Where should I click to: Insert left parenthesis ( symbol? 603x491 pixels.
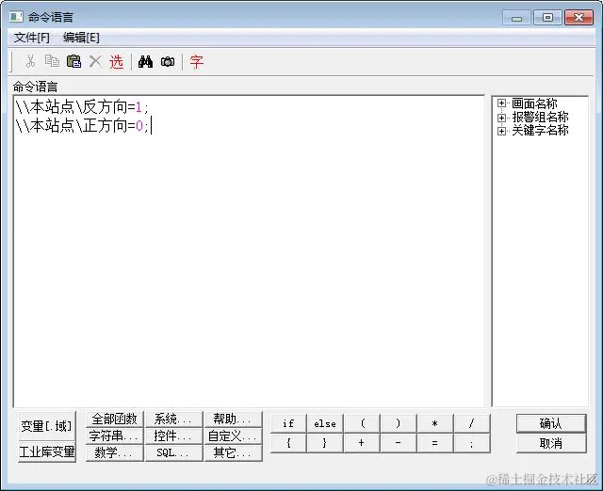coord(362,423)
